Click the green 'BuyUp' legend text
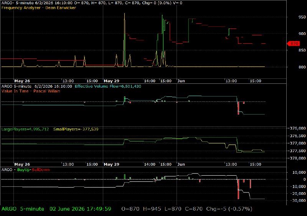Viewport: 307px width, 216px height. pos(23,170)
